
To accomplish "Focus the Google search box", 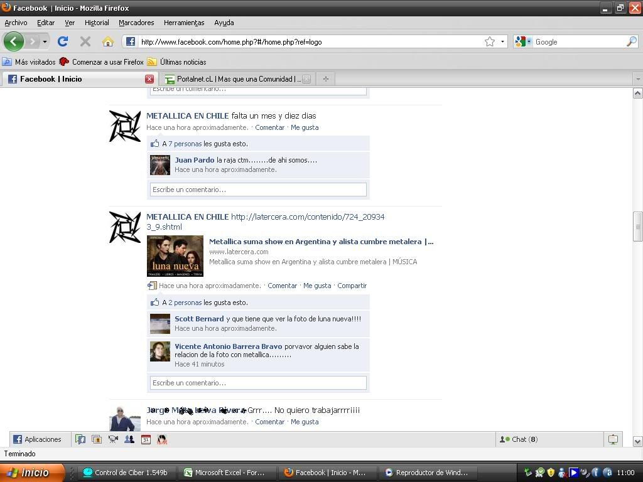I will (x=579, y=42).
